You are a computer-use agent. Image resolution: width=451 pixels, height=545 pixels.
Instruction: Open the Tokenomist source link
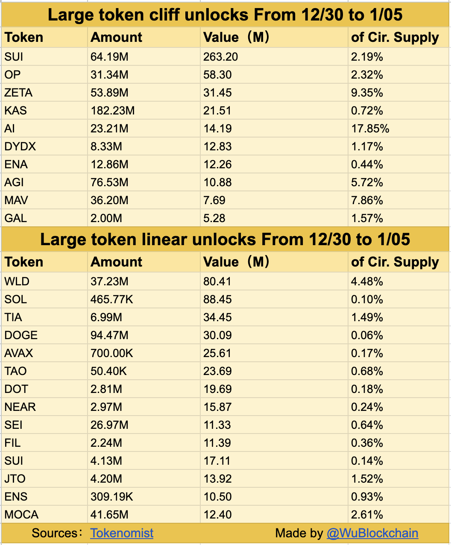(x=122, y=533)
